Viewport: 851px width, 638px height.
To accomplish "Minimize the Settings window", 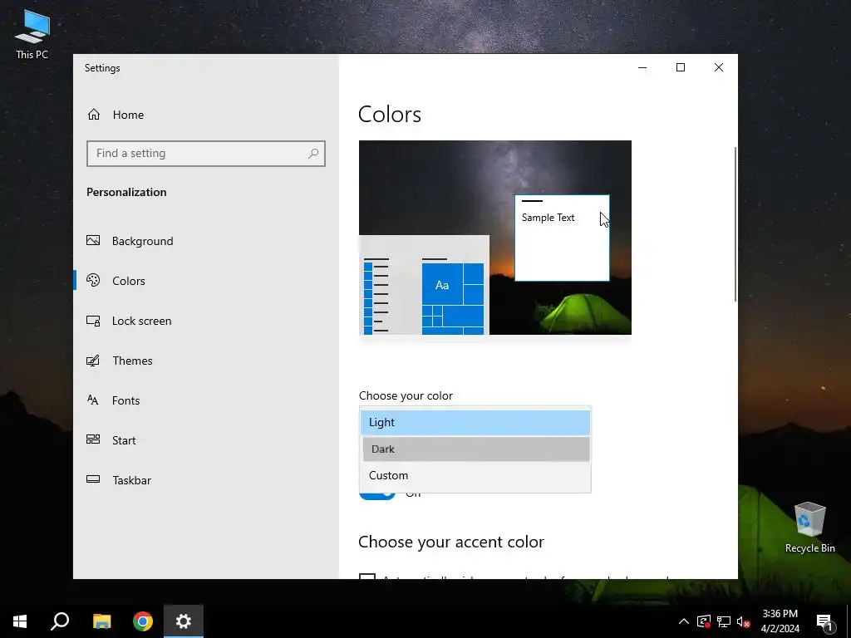I will [x=642, y=67].
